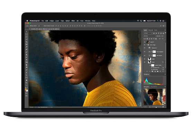Open the Image menu
Viewport: 192px width, 133px height.
(x=52, y=21)
